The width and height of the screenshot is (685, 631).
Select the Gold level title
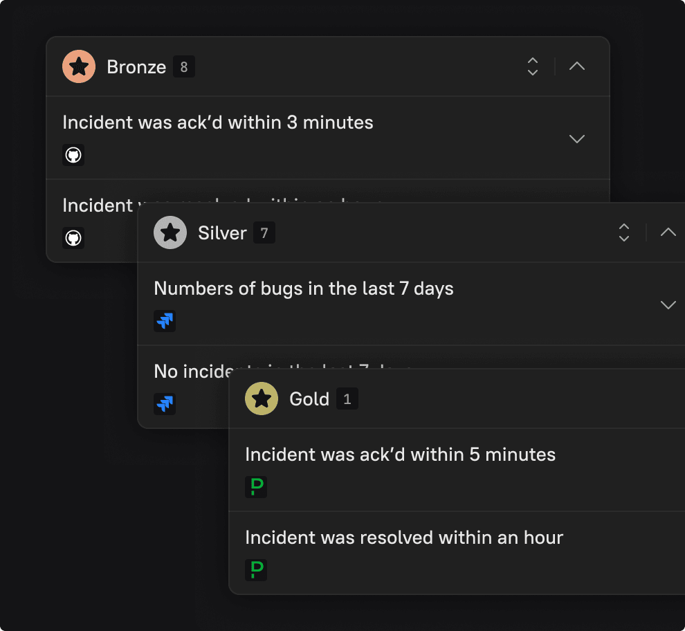pyautogui.click(x=309, y=399)
